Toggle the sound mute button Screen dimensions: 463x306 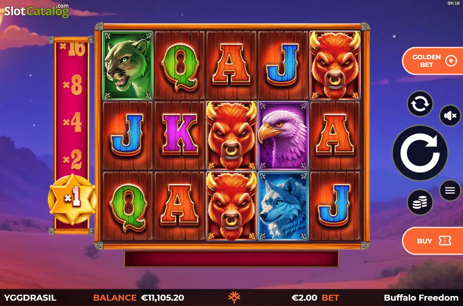pos(450,116)
